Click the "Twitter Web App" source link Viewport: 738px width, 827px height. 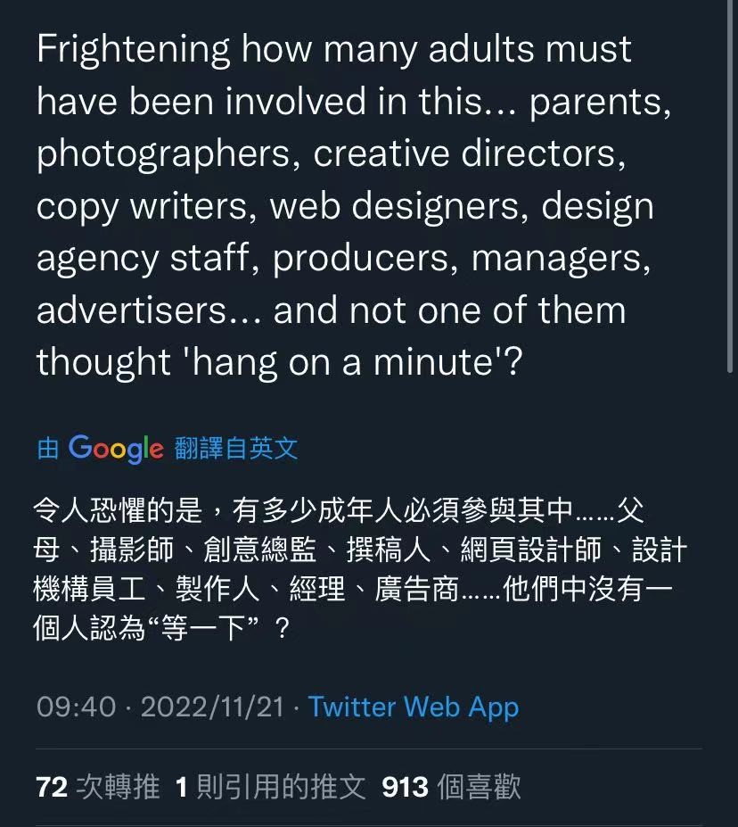point(413,707)
